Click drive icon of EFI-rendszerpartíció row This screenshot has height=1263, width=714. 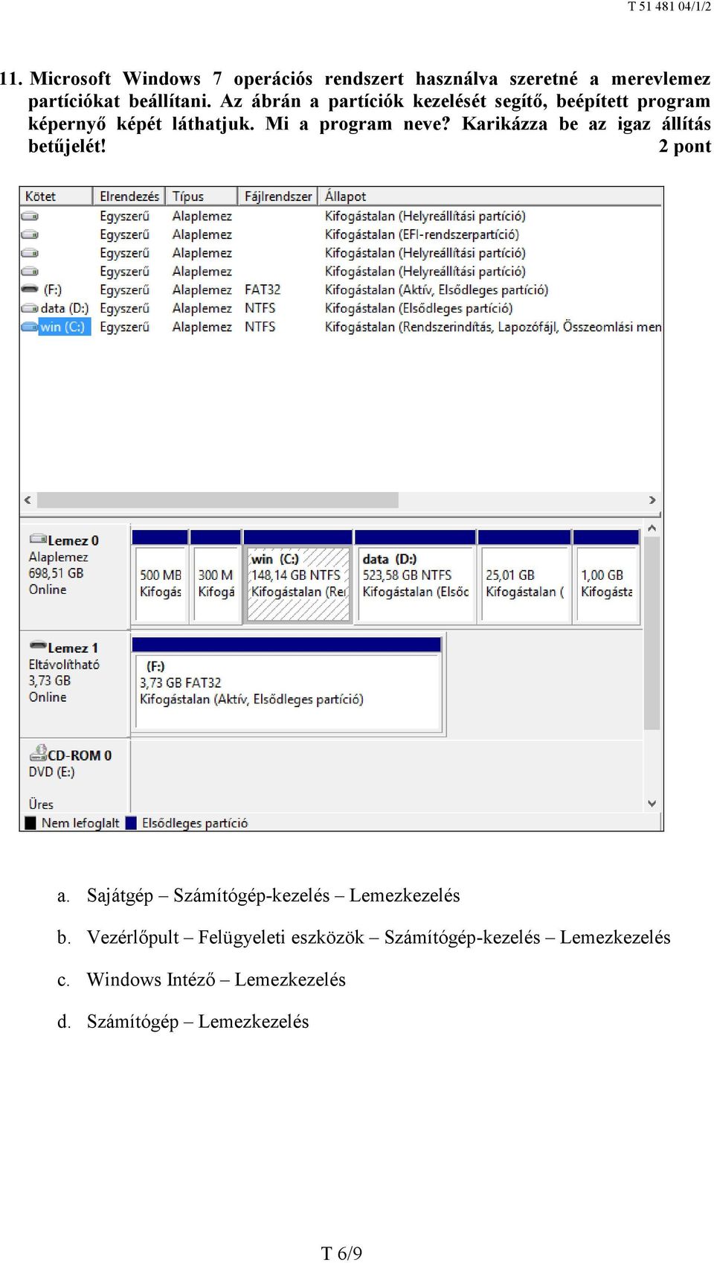tap(30, 234)
